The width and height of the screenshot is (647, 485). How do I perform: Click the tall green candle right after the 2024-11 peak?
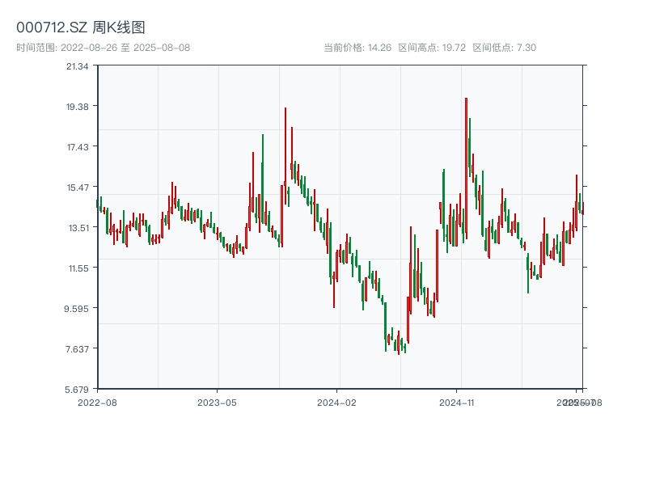pos(470,146)
